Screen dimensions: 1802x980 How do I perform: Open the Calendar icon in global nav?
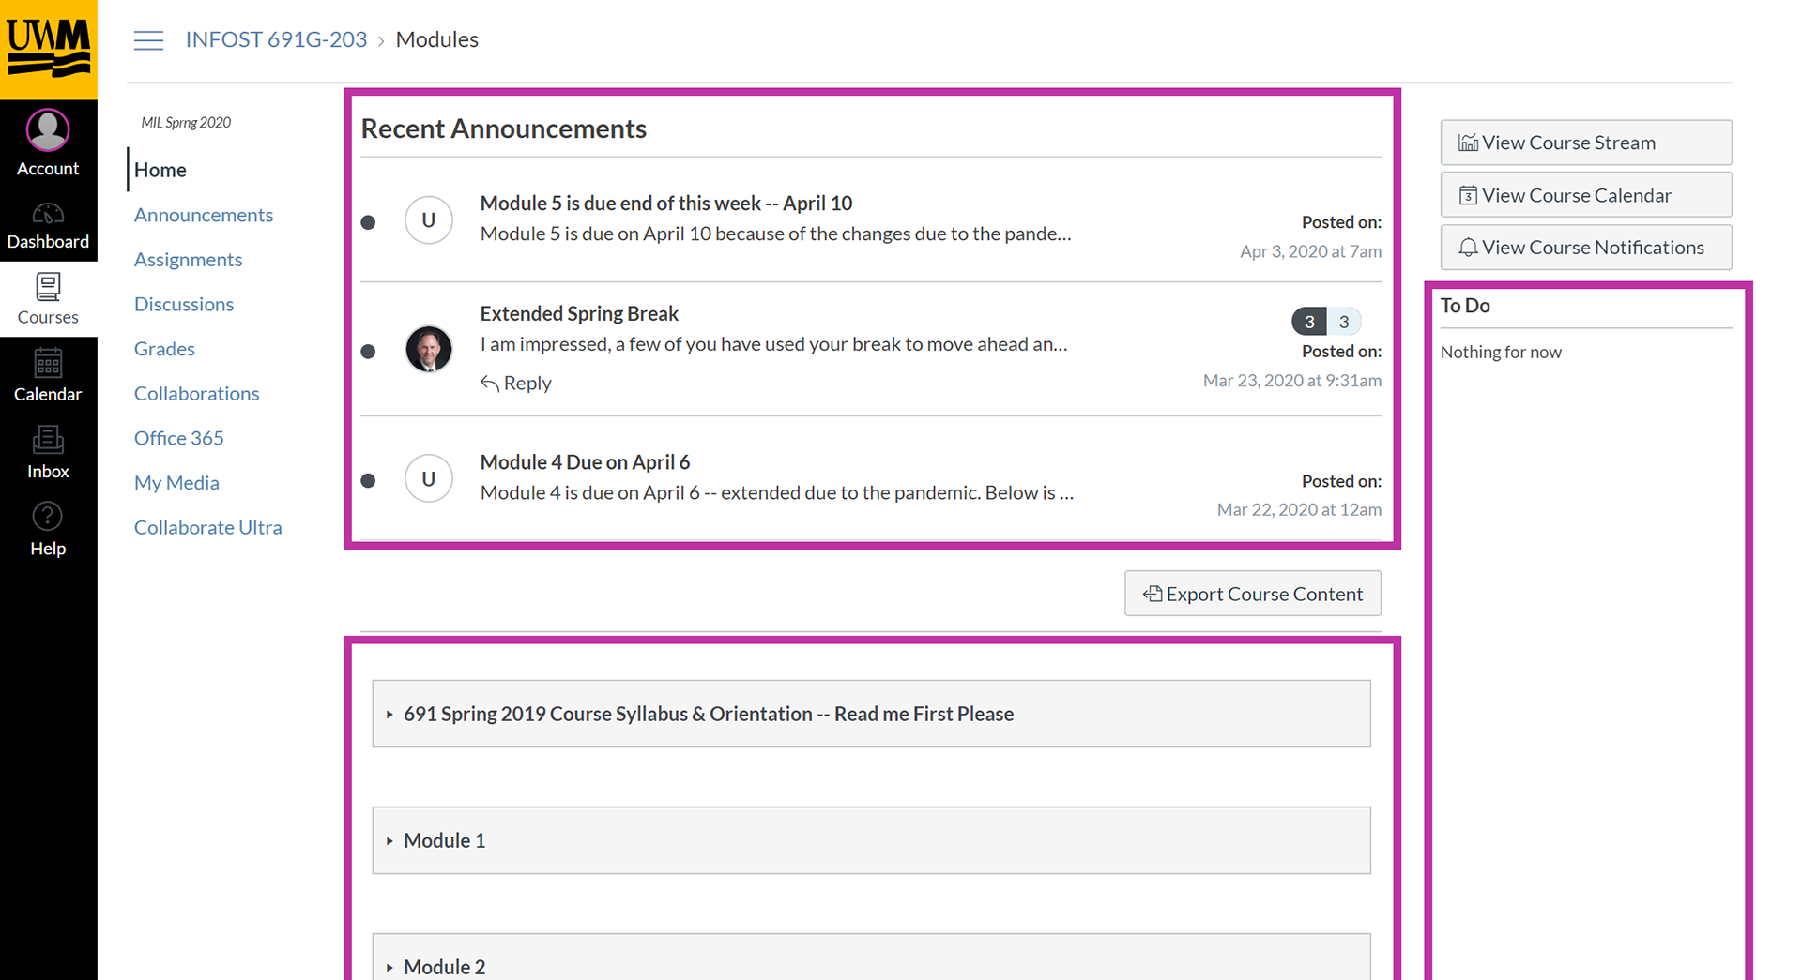[x=48, y=364]
